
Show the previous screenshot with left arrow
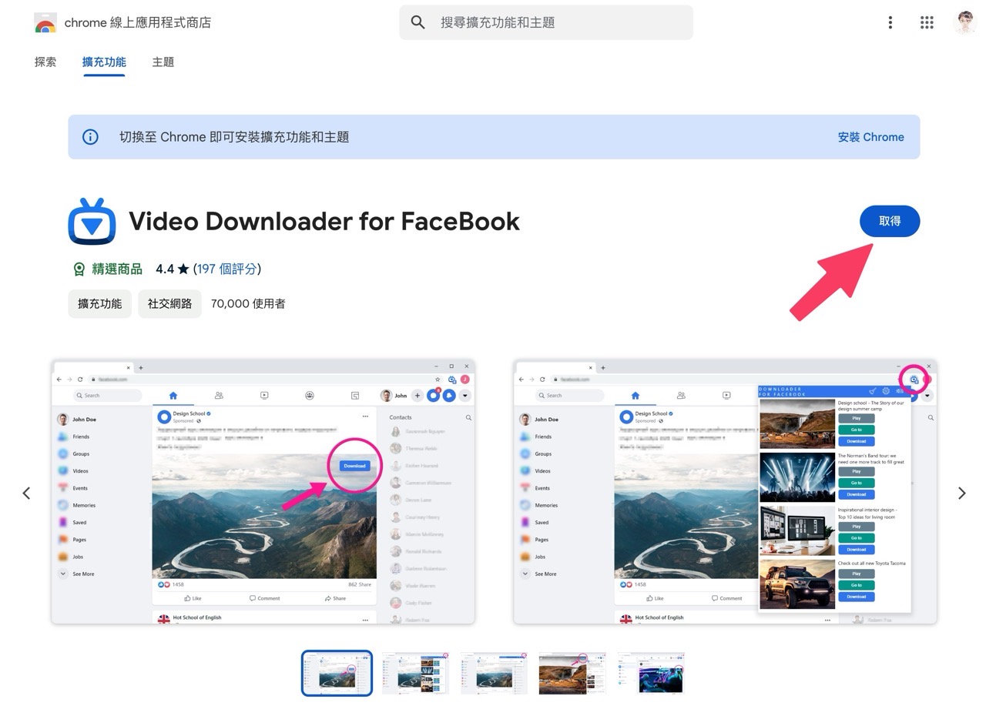point(26,493)
